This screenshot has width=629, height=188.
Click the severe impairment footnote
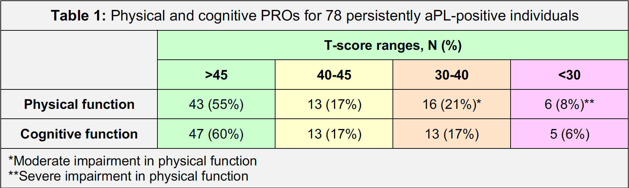point(128,176)
